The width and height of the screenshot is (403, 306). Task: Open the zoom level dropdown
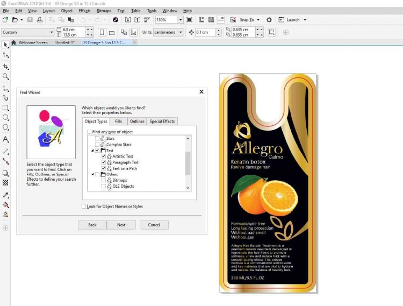(x=181, y=20)
